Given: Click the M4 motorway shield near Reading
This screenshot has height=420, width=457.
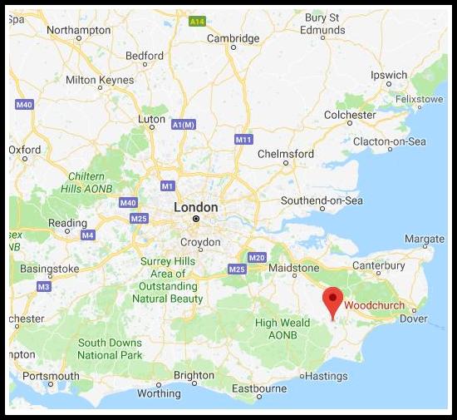Looking at the screenshot, I should (x=88, y=235).
